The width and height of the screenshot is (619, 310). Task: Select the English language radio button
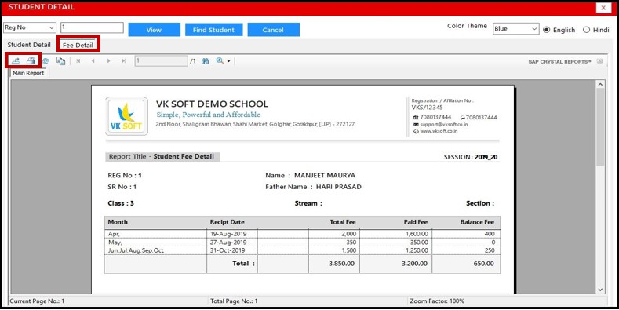[546, 30]
